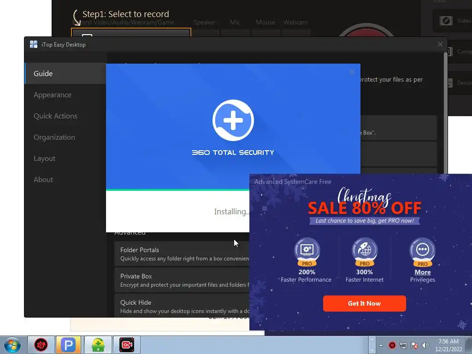The width and height of the screenshot is (472, 354).
Task: Click the 300% Faster Internet rocket icon
Action: pyautogui.click(x=365, y=252)
